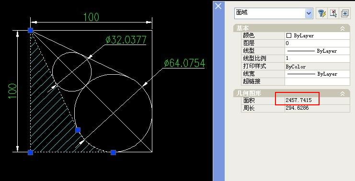Screen dimensions: 355x181
Task: Click the 基本 section header title
Action: (x=242, y=28)
